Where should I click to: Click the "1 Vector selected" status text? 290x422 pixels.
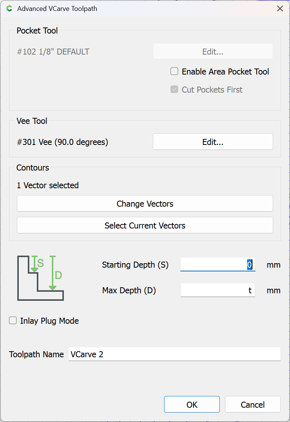(48, 185)
